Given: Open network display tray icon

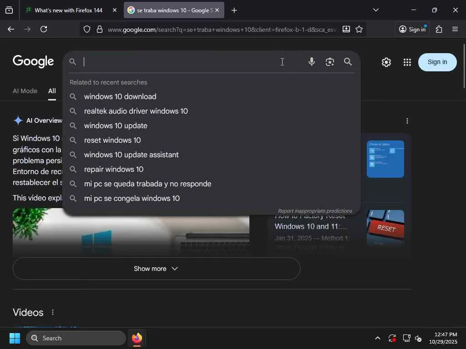Looking at the screenshot, I should 406,338.
